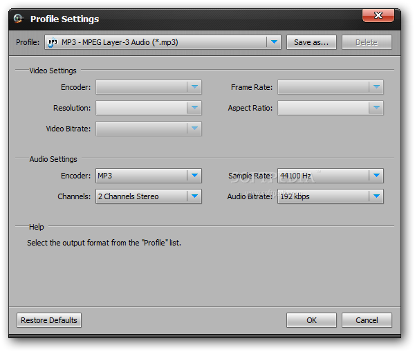This screenshot has height=352, width=415.
Task: Click the application icon in title bar
Action: coord(19,19)
